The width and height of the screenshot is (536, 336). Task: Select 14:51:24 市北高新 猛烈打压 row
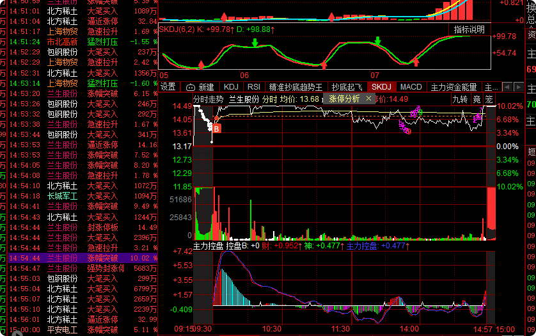pyautogui.click(x=83, y=42)
